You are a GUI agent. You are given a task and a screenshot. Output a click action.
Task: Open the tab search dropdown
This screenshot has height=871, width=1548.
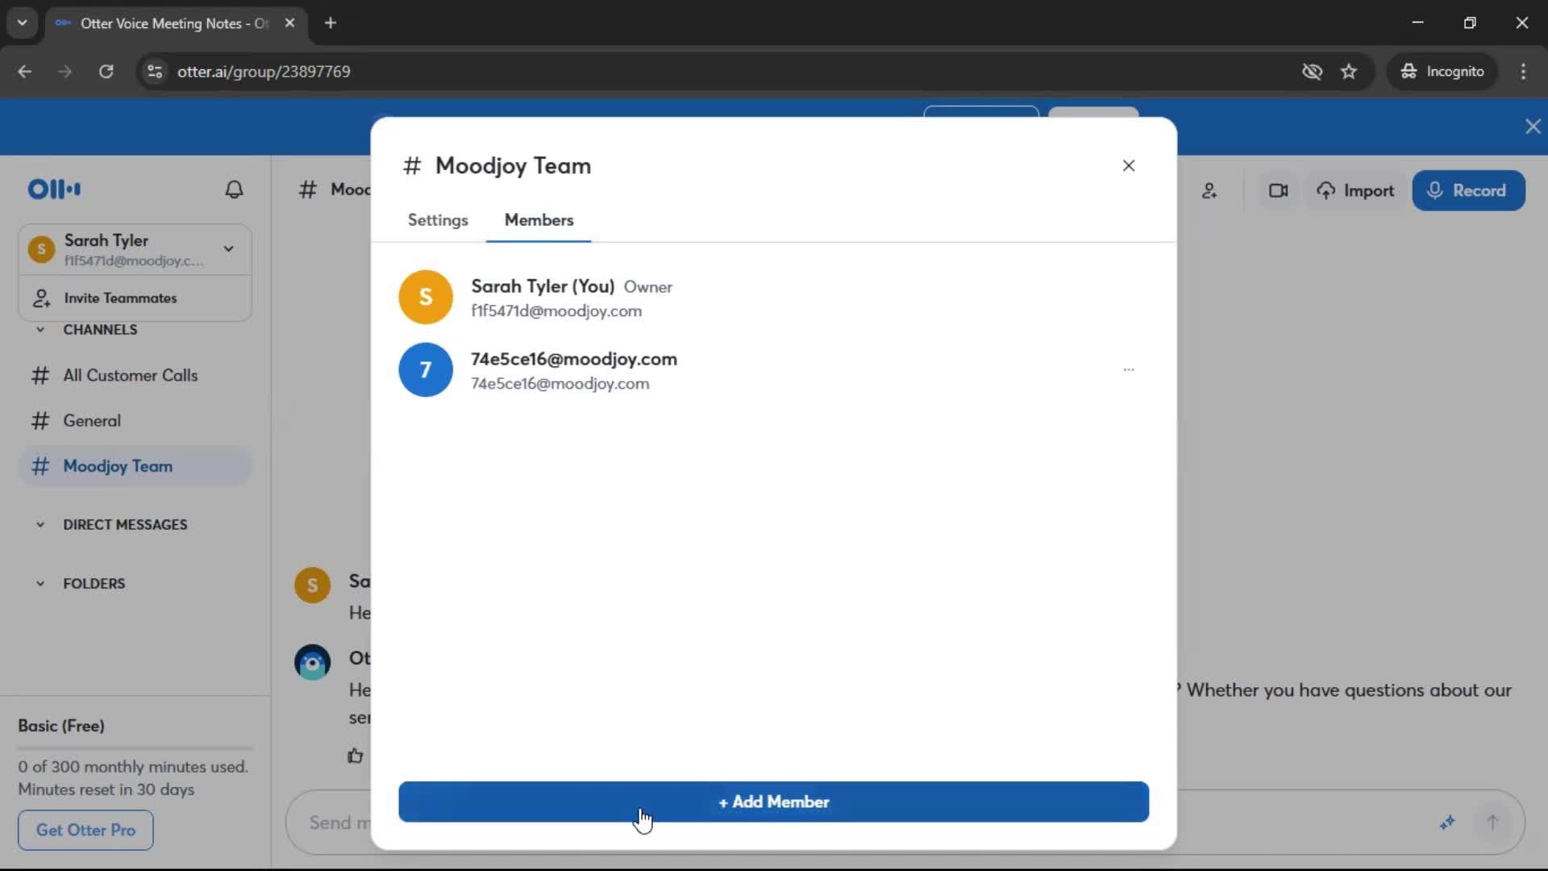tap(23, 23)
